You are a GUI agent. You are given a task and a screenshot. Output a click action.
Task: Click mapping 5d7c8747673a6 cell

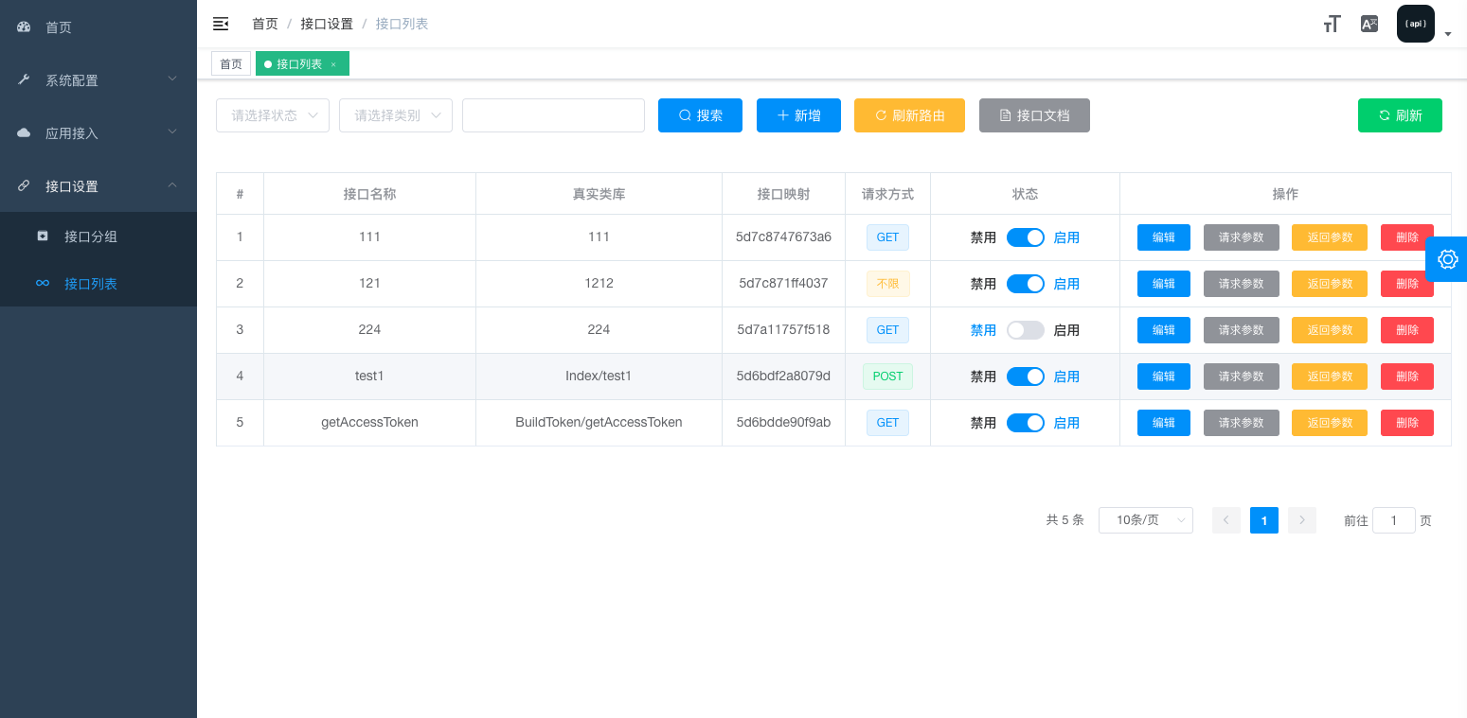point(783,237)
